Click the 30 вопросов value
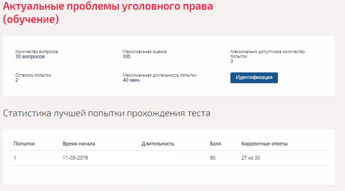 [x=30, y=57]
